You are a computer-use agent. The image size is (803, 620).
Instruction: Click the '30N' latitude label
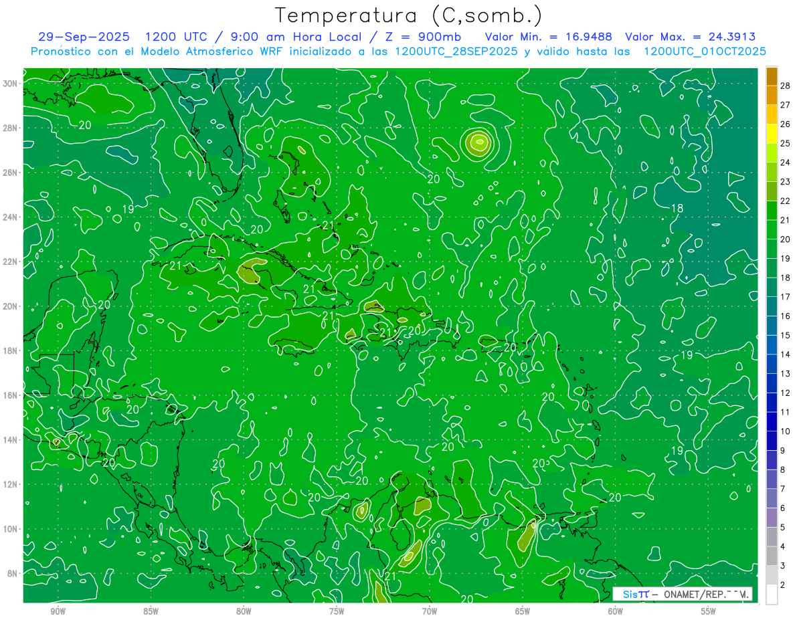click(x=10, y=84)
